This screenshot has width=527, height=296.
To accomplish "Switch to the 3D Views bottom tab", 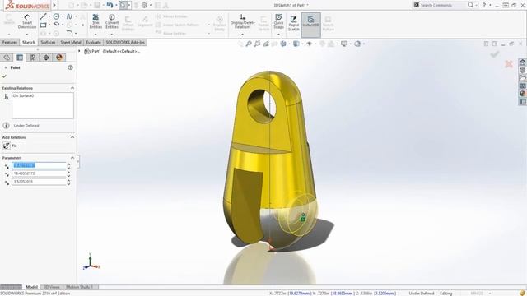I will pos(52,287).
